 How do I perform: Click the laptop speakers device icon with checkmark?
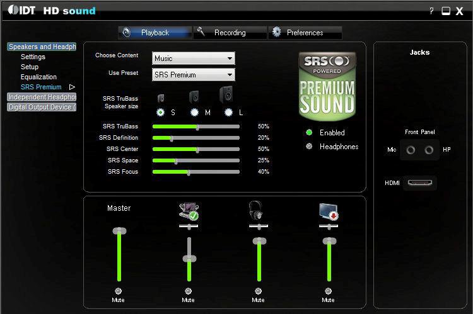pyautogui.click(x=189, y=211)
